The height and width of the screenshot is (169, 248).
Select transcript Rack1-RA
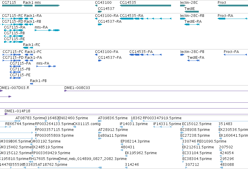(x=29, y=19)
